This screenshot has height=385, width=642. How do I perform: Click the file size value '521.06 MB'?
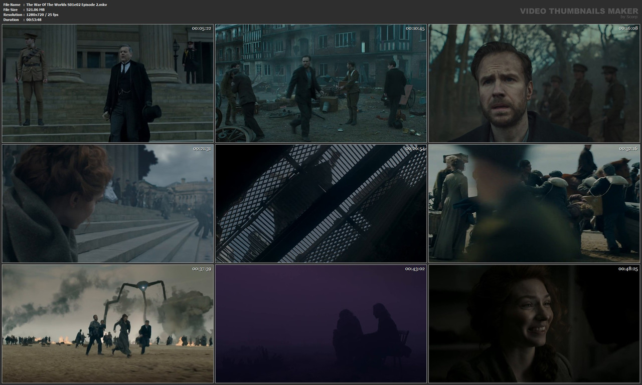tap(36, 10)
